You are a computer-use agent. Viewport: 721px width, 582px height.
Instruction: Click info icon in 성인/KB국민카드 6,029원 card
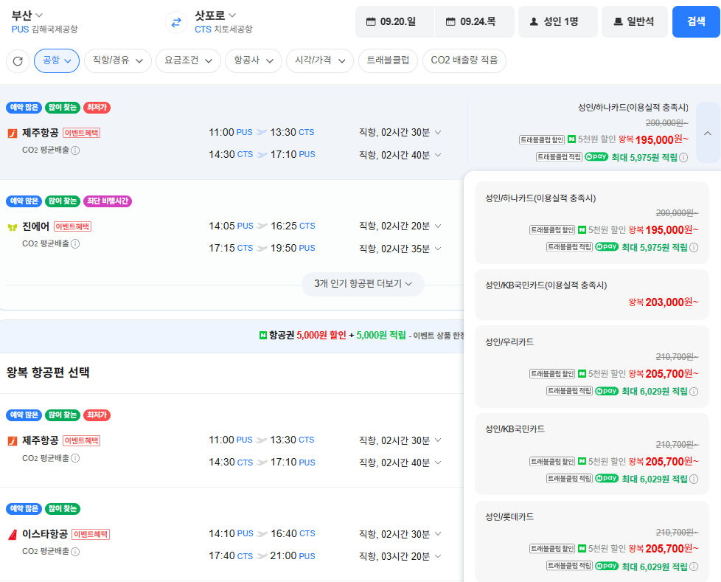[694, 479]
